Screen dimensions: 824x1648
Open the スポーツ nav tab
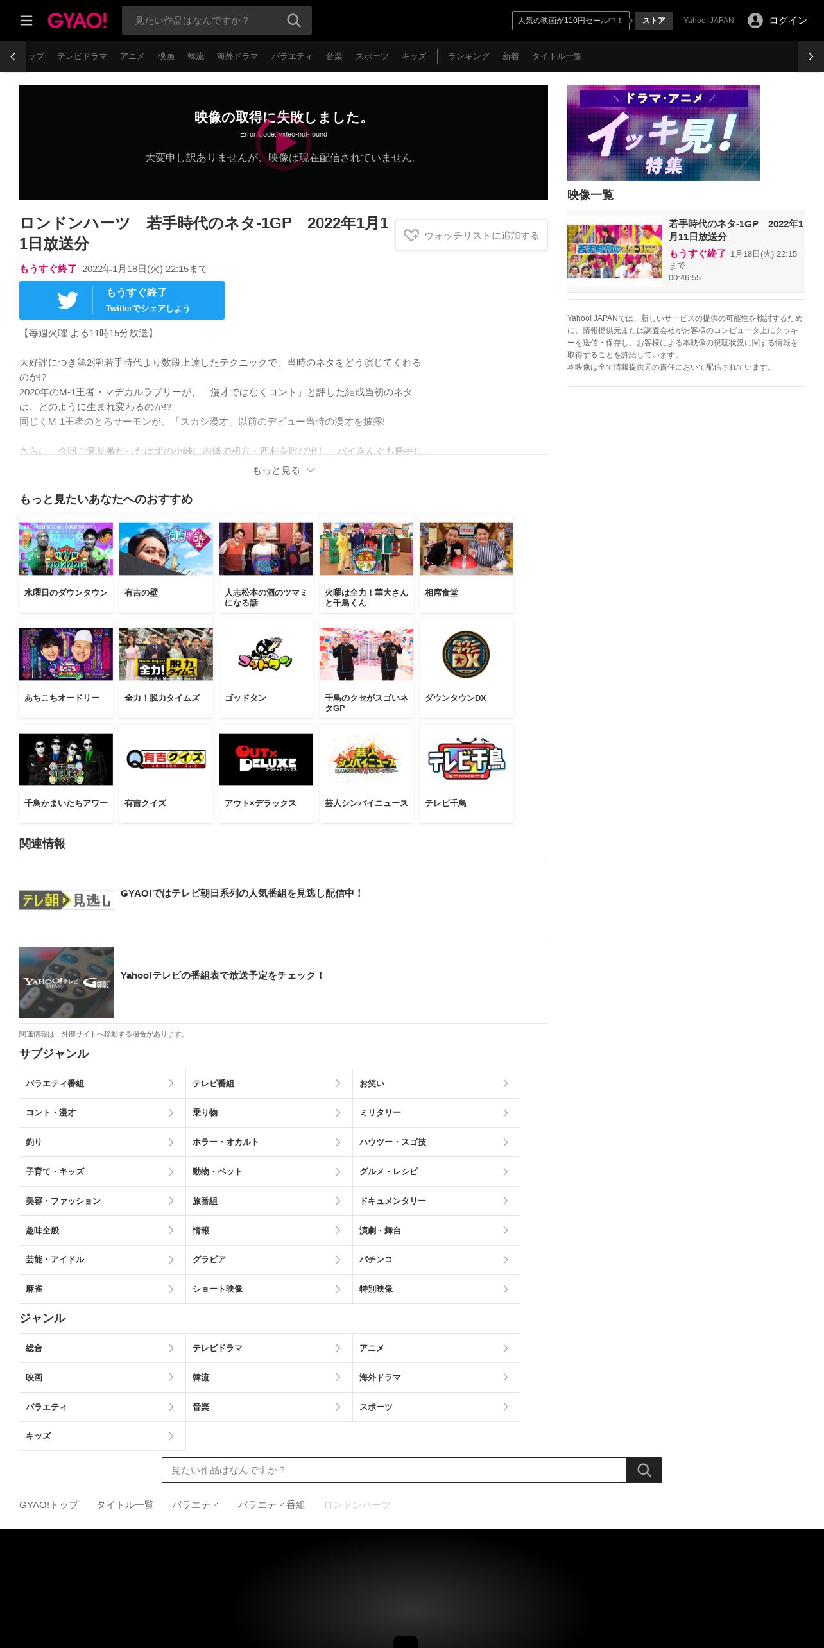pyautogui.click(x=372, y=56)
